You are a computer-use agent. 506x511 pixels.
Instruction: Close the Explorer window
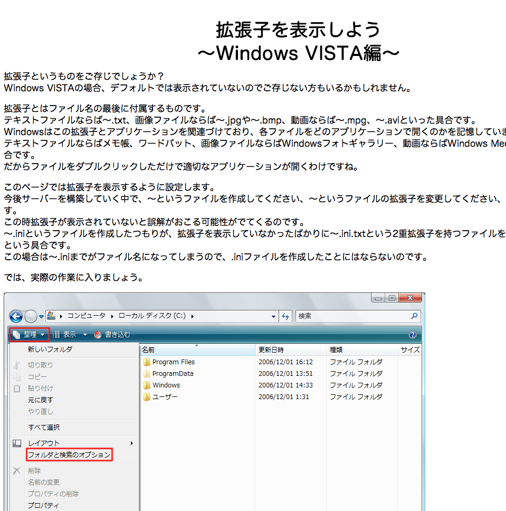410,298
